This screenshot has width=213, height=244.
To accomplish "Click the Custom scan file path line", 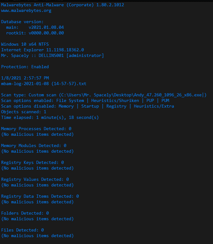I will (x=104, y=95).
